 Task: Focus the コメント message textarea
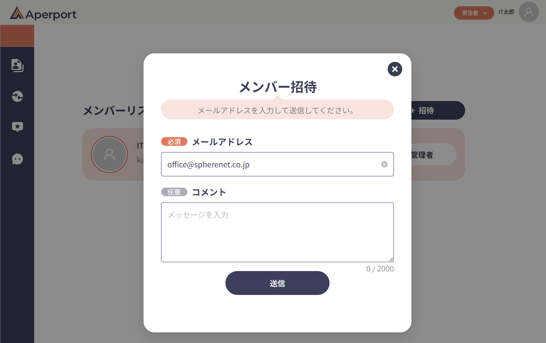[277, 232]
